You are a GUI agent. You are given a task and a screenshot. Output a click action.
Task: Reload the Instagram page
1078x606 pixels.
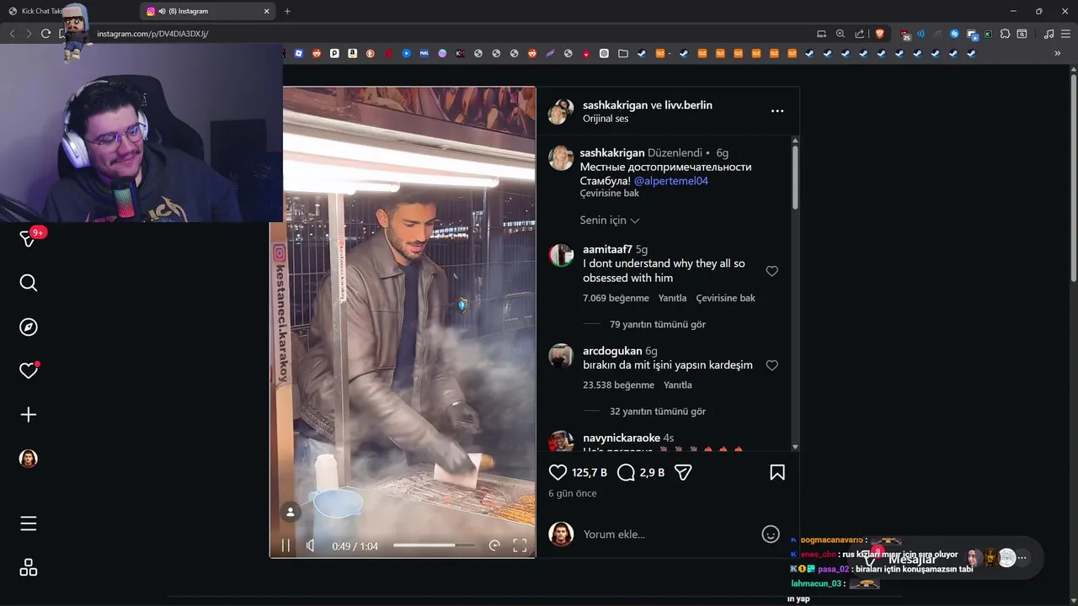tap(46, 34)
